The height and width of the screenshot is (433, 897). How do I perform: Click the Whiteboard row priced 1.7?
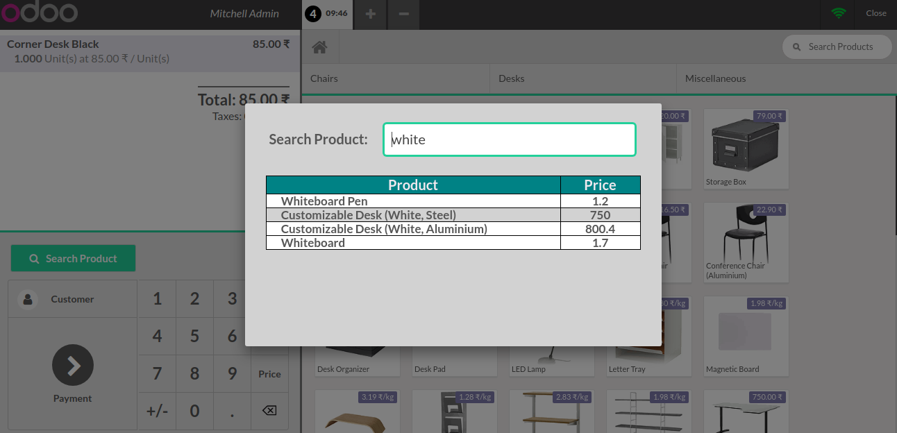[453, 243]
